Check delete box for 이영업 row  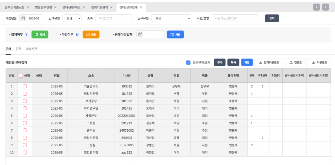(25, 152)
